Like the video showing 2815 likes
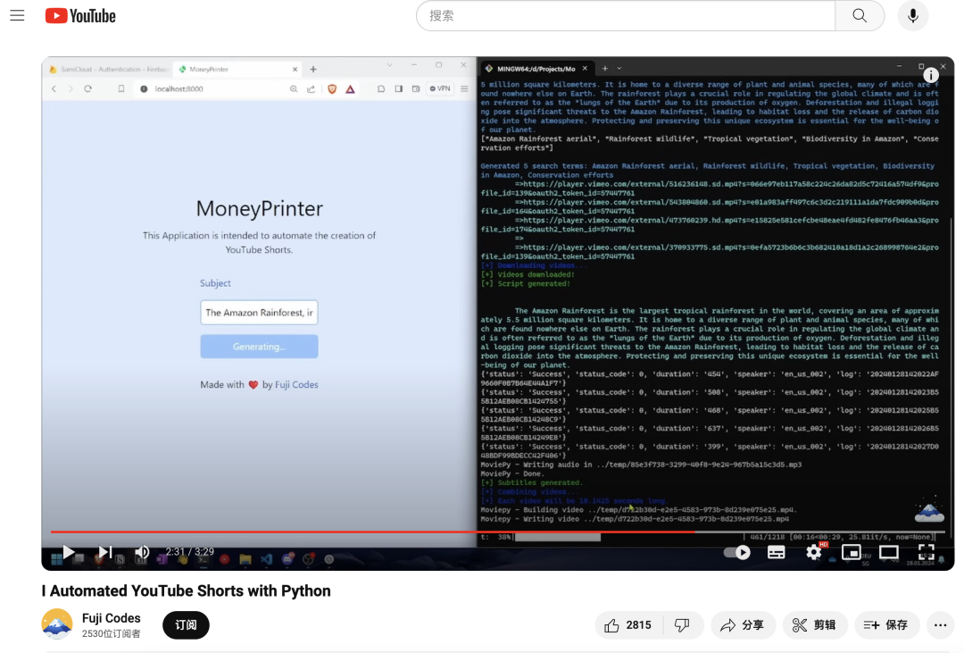Viewport: 964px width, 653px height. coord(627,625)
